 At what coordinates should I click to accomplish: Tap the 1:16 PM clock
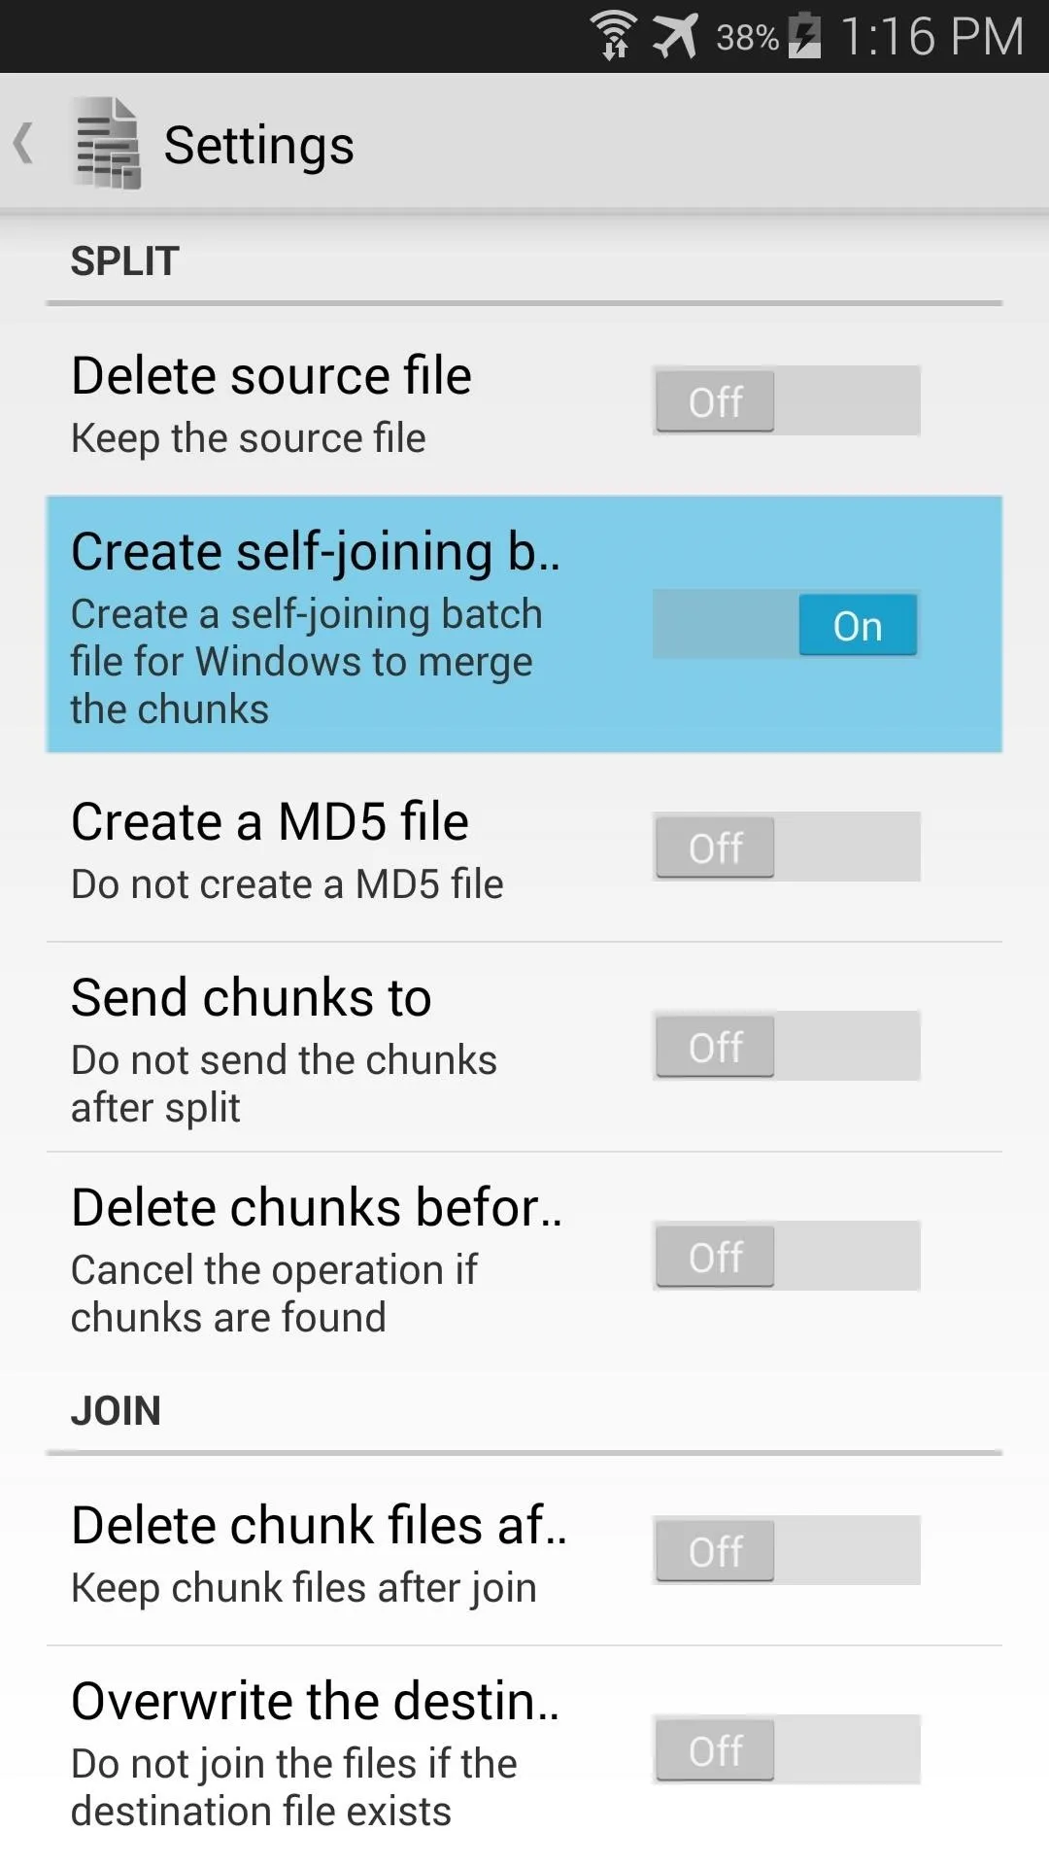[931, 37]
